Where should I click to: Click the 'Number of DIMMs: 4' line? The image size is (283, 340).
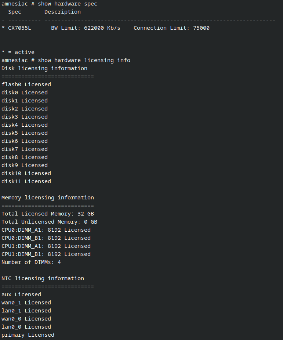tap(31, 262)
